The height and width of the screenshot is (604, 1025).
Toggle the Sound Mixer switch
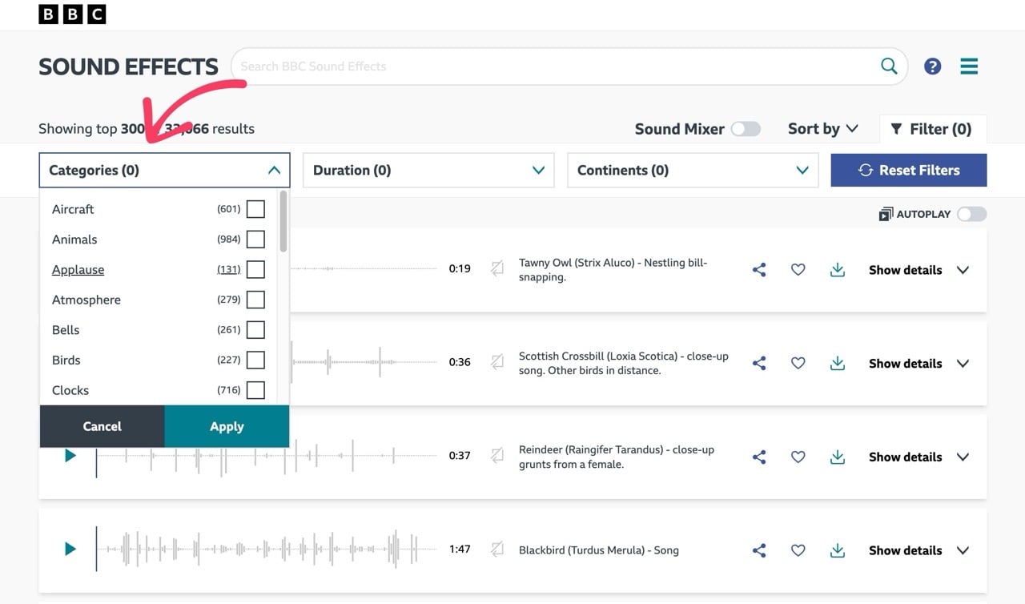pos(746,129)
